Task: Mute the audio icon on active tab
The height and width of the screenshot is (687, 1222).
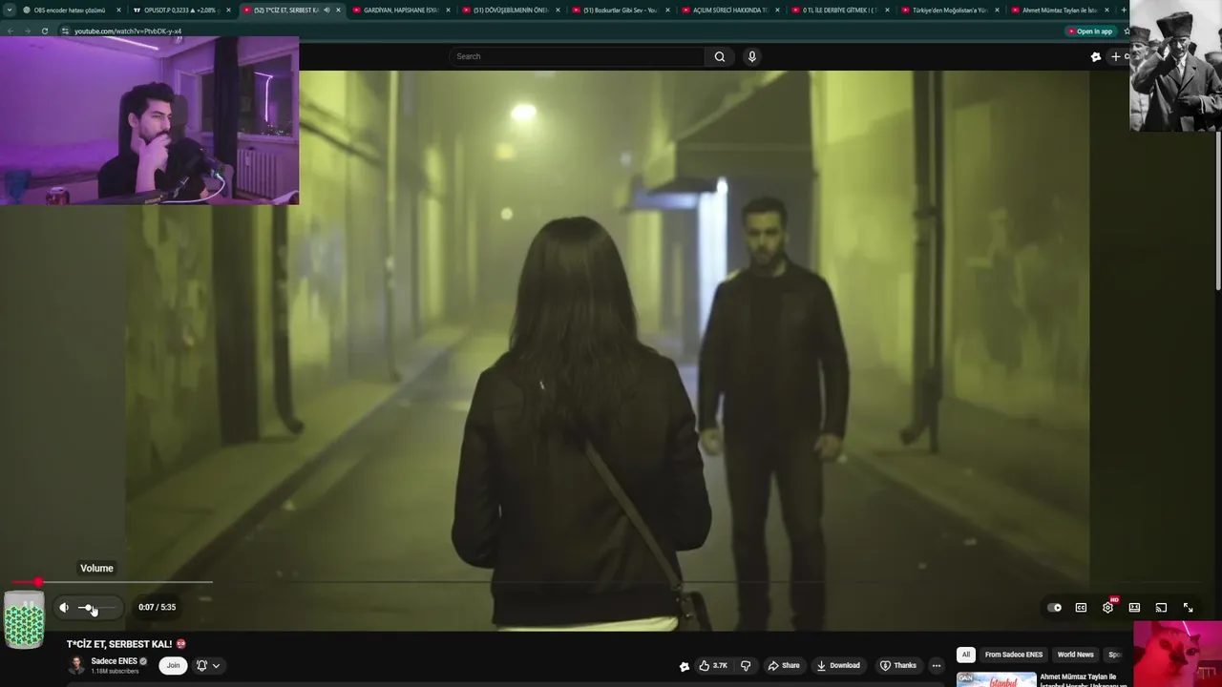Action: (x=327, y=10)
